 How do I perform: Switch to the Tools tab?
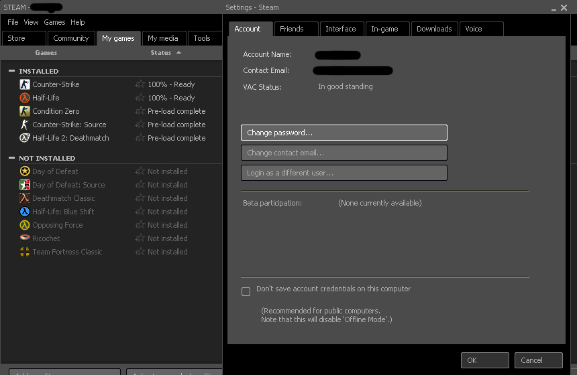(205, 38)
